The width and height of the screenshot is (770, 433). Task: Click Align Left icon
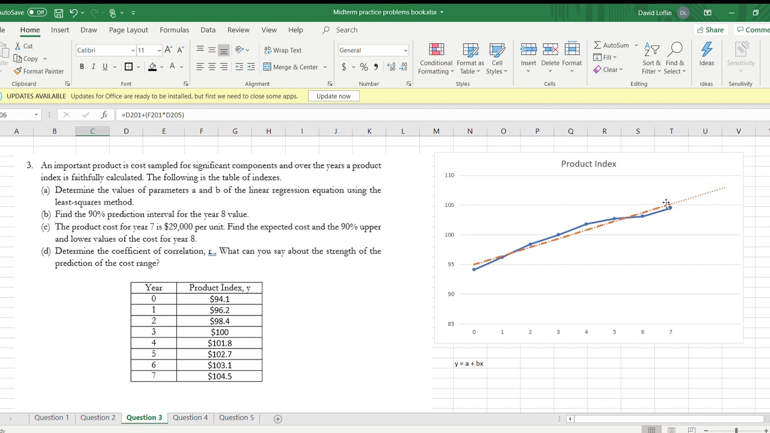pos(200,67)
